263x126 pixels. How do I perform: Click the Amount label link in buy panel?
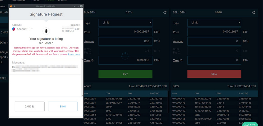tap(89, 41)
